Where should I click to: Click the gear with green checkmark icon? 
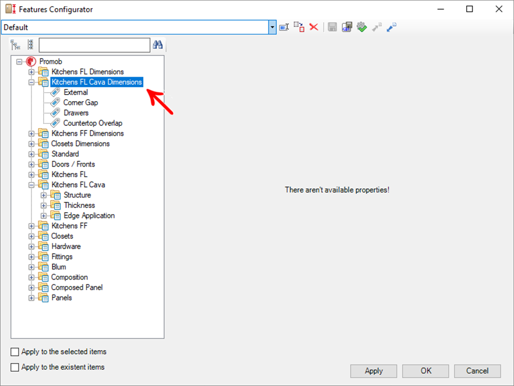tap(362, 27)
